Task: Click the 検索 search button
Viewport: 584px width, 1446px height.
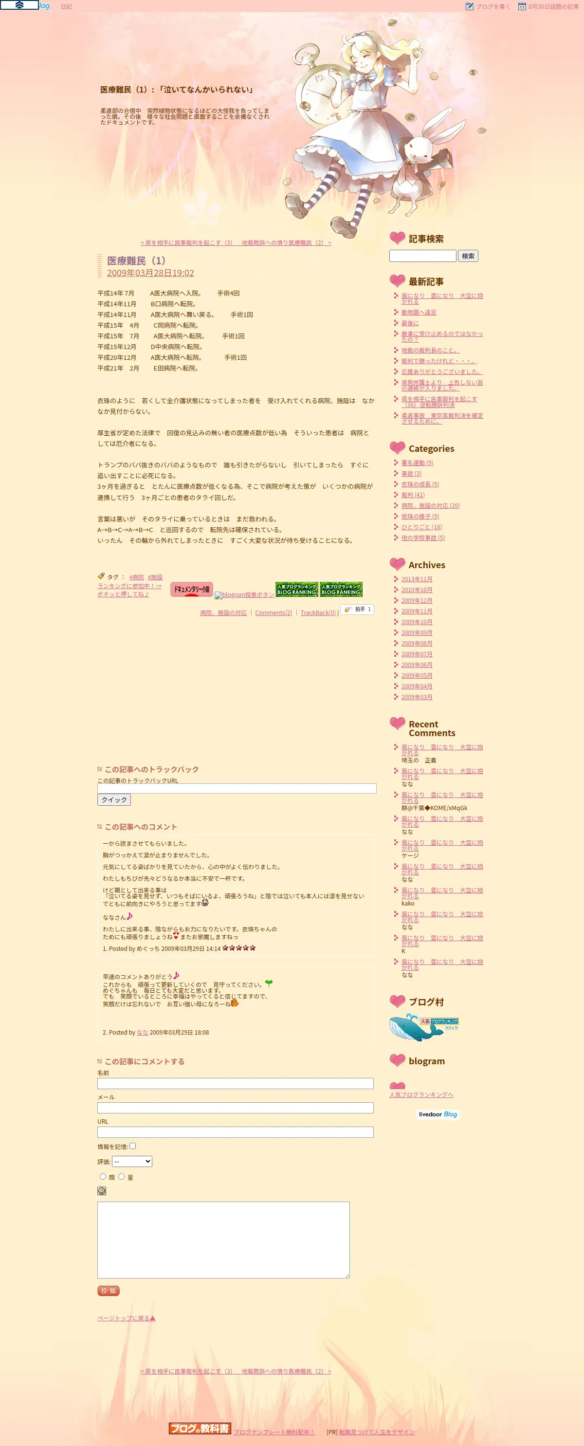Action: [468, 256]
